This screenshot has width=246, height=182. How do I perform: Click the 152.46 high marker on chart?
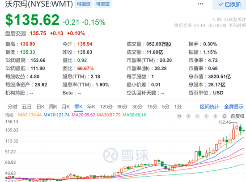224,122
